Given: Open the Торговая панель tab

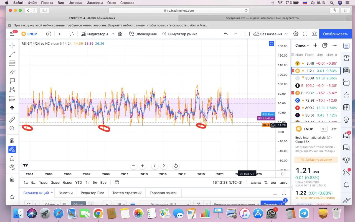Looking at the screenshot, I should 163,193.
